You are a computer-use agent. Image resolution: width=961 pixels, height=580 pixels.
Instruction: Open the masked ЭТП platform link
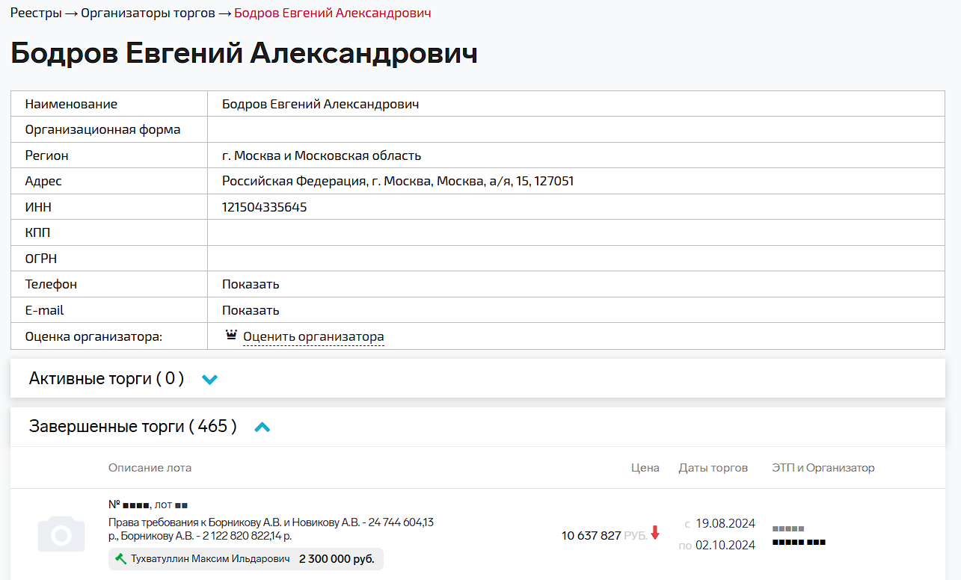coord(788,528)
